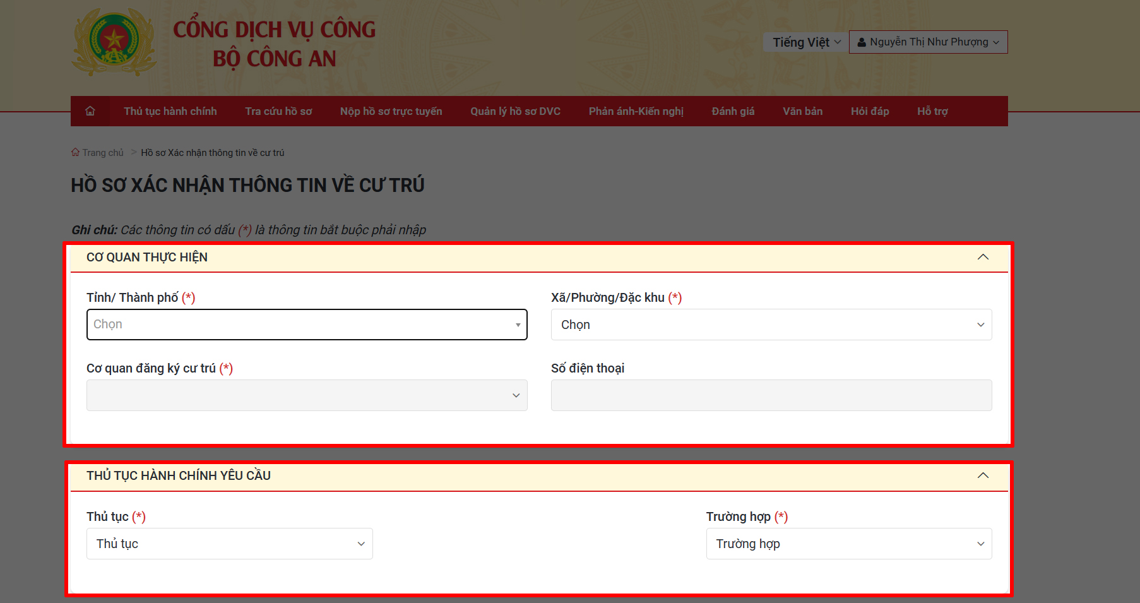Open the Quản lý hồ sơ DVC menu
Viewport: 1140px width, 603px height.
coord(515,110)
